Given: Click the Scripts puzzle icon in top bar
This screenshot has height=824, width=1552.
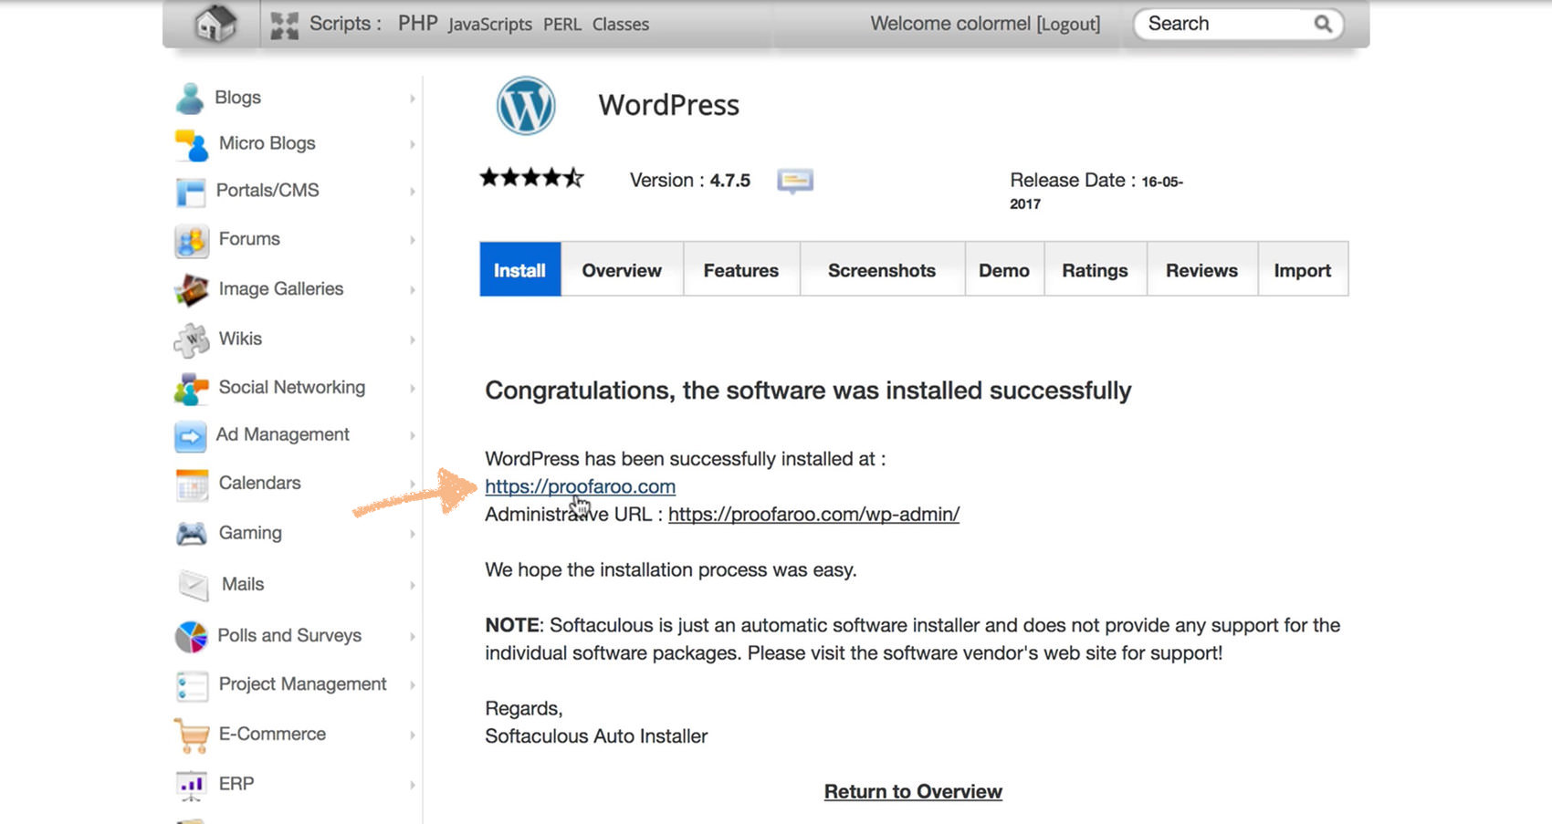Looking at the screenshot, I should click(284, 26).
